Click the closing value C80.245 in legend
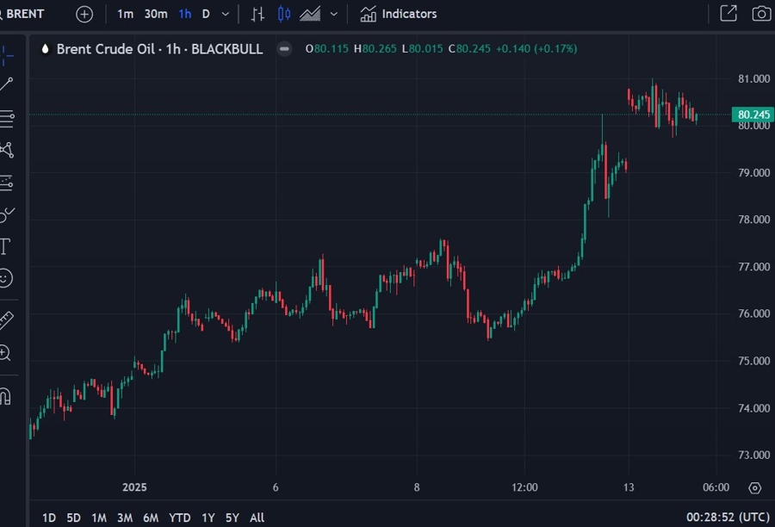Image resolution: width=775 pixels, height=527 pixels. [469, 49]
